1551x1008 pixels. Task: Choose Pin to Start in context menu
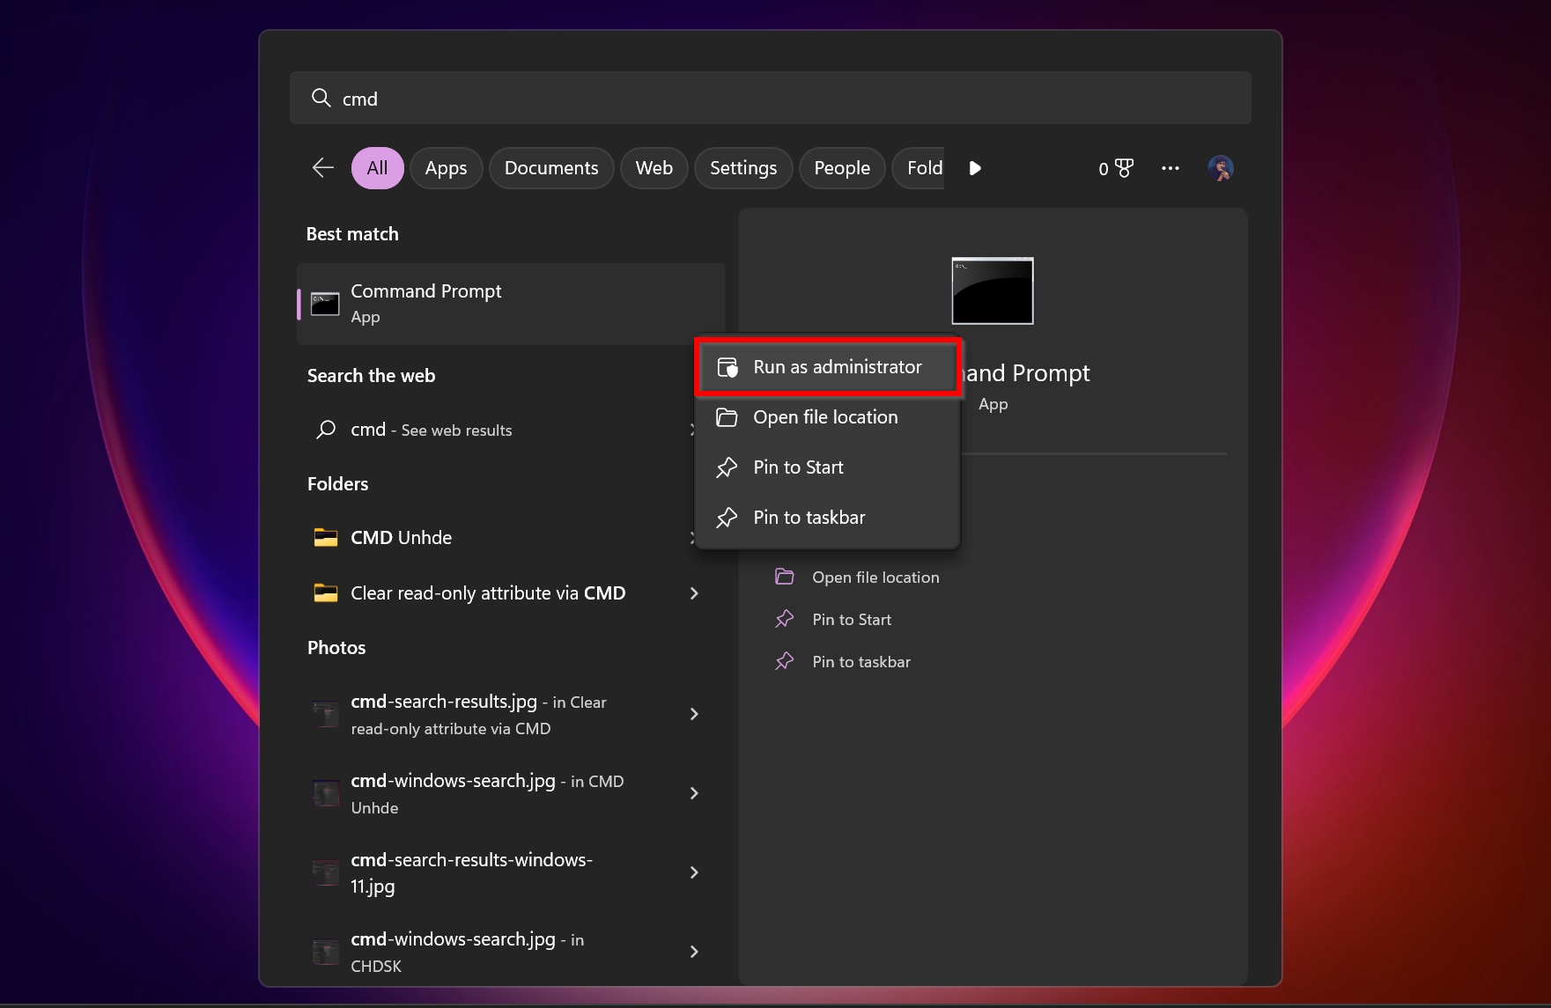827,467
